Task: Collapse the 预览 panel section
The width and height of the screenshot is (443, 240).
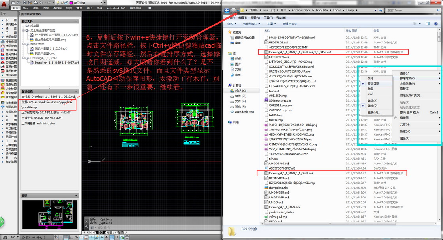Action: (76, 195)
